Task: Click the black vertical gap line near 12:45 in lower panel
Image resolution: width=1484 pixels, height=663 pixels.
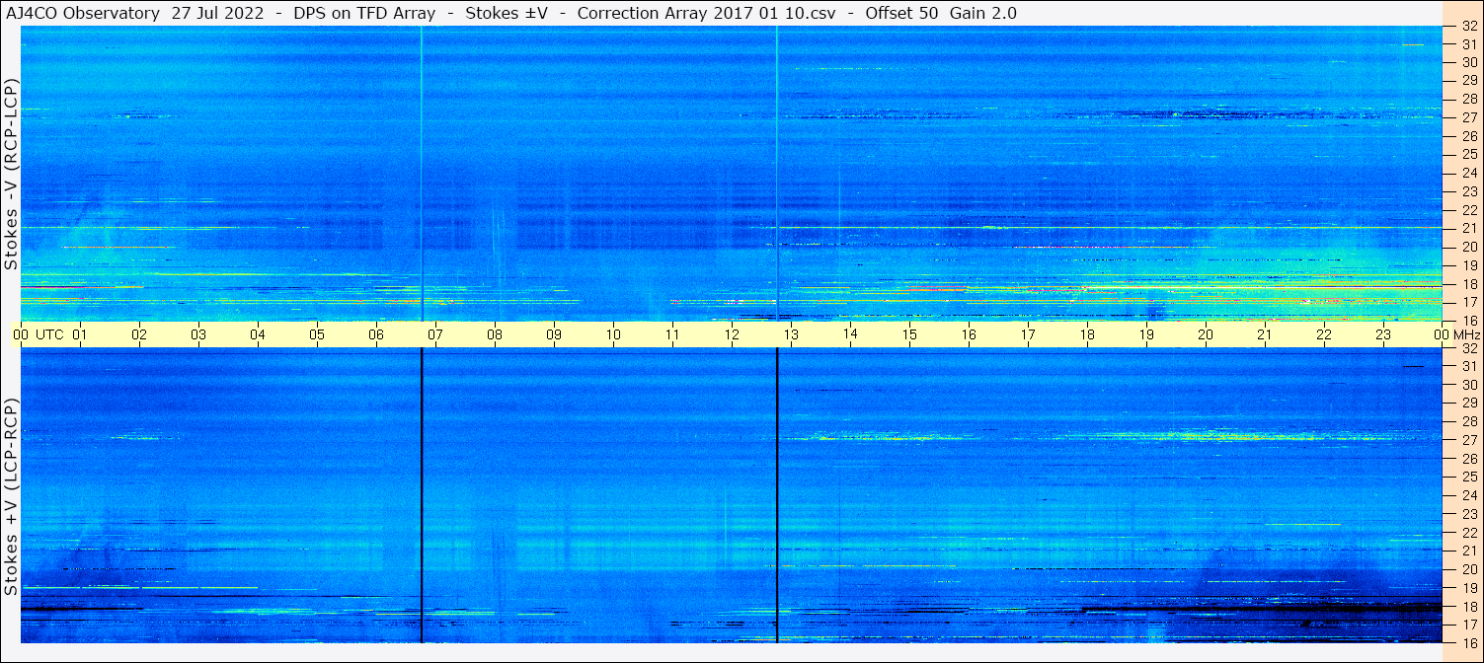Action: 777,495
